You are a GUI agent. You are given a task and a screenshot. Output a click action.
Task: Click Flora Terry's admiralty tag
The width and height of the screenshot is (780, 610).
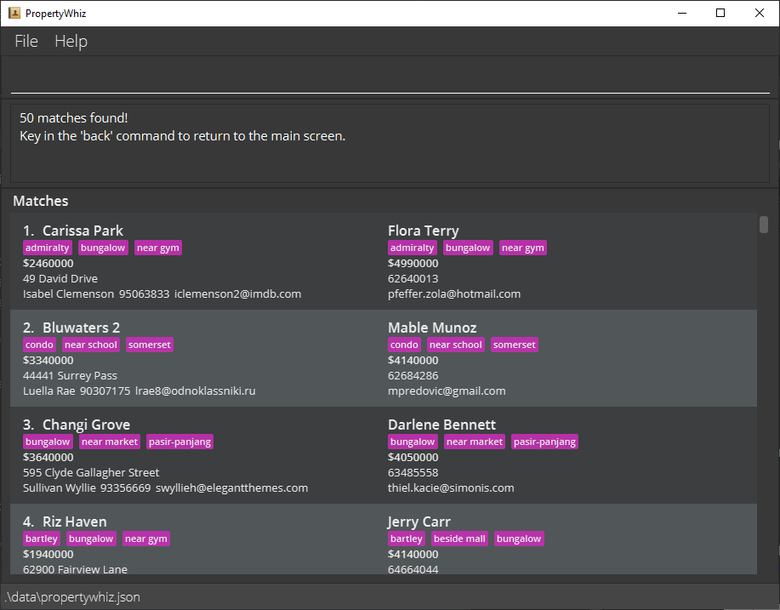click(412, 248)
